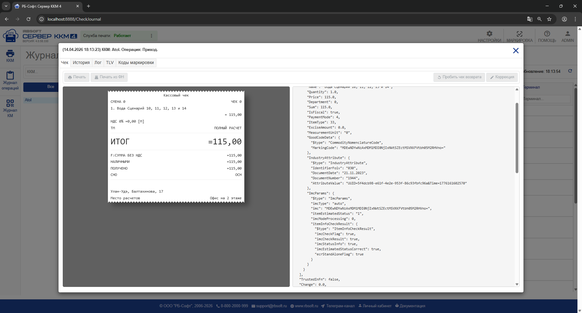Open print service three-dot menu
This screenshot has width=582, height=313.
(x=151, y=36)
